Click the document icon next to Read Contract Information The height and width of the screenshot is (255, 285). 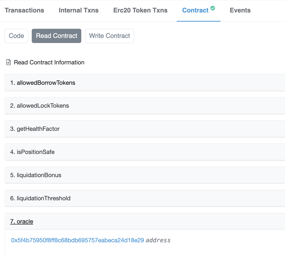point(8,62)
